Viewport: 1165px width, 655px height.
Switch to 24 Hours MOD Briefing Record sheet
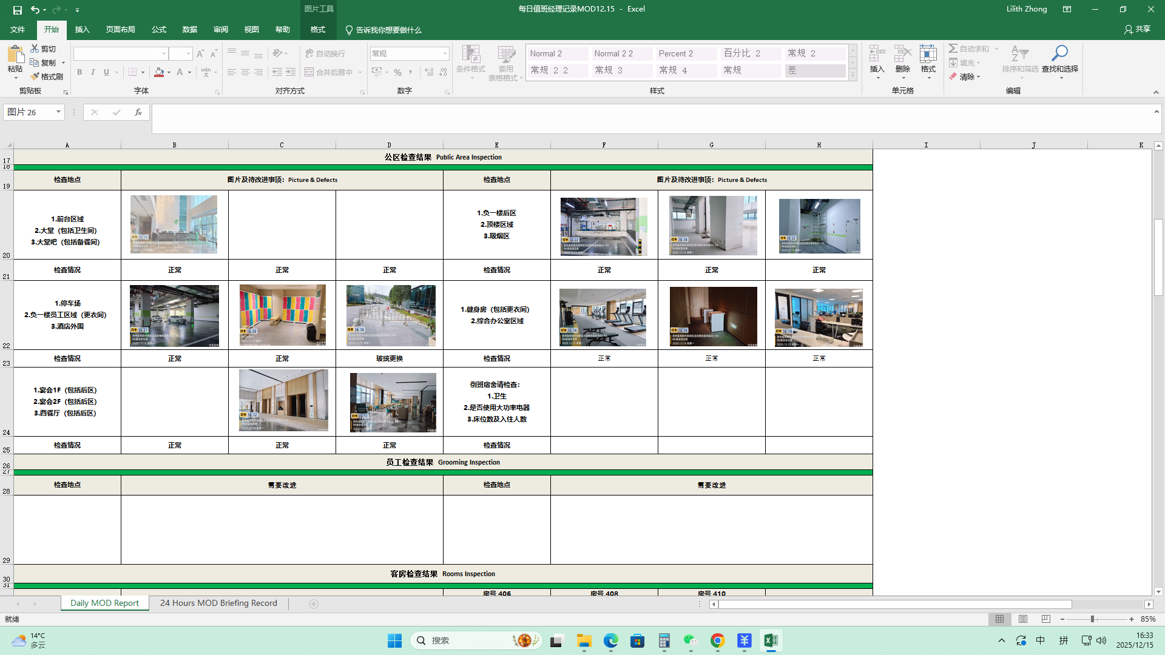(x=218, y=603)
